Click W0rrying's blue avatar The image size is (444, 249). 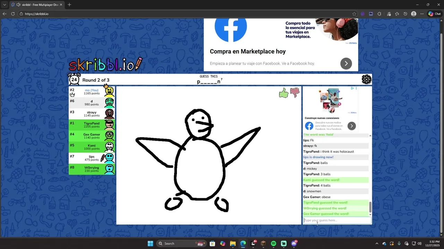pos(109,169)
